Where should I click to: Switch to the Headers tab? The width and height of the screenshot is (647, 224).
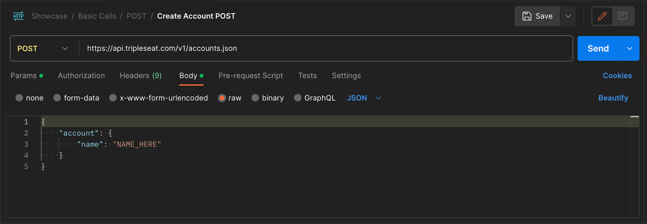click(x=141, y=76)
